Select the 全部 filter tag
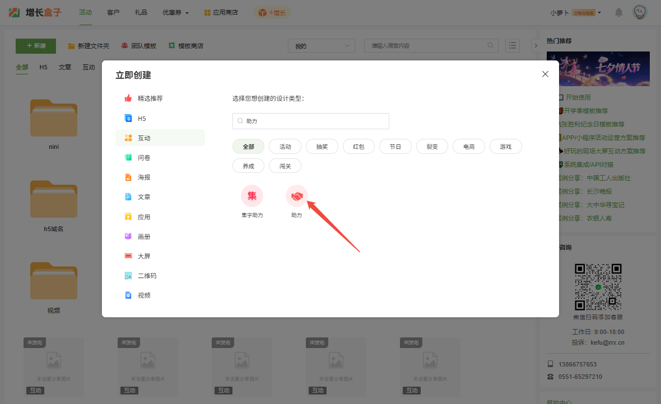 249,147
